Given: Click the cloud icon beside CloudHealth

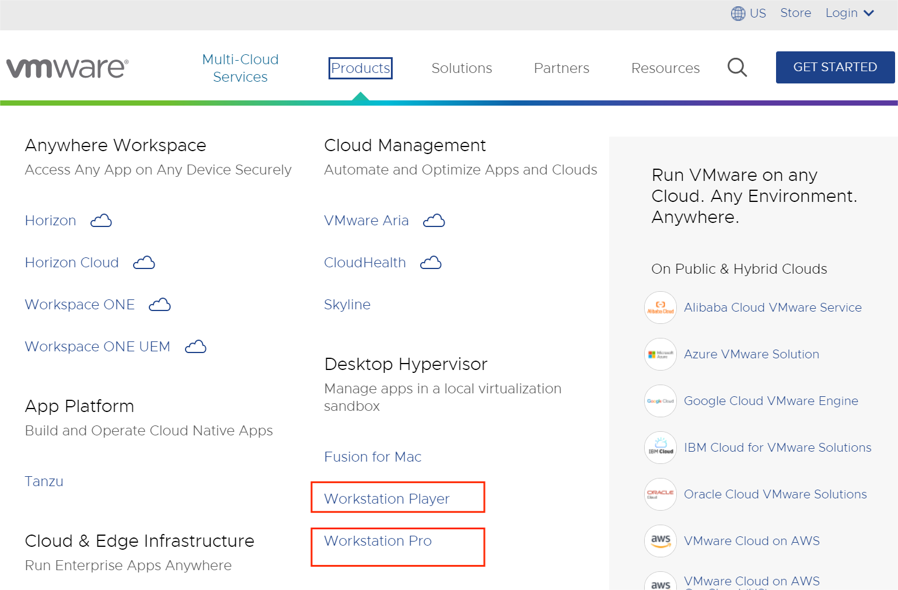Looking at the screenshot, I should click(x=431, y=263).
